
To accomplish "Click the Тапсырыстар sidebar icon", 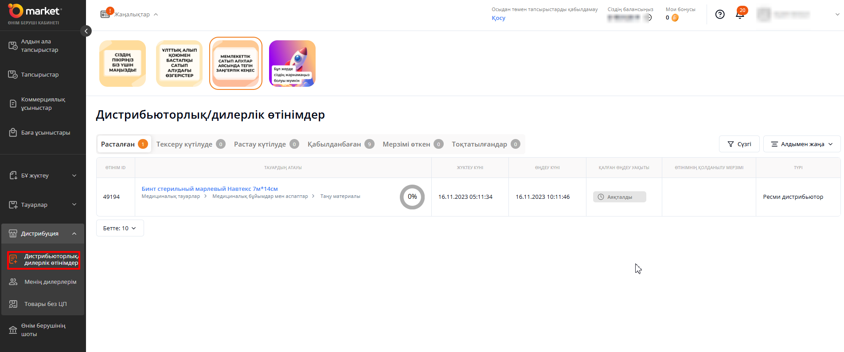I will click(x=13, y=74).
